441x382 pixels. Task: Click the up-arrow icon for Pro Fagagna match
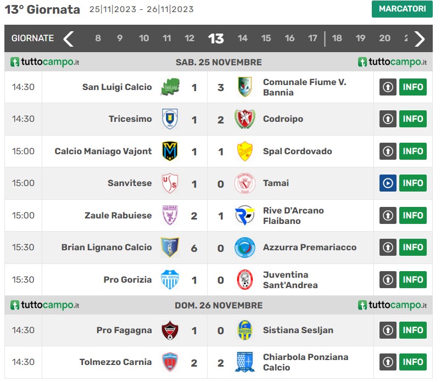click(388, 330)
